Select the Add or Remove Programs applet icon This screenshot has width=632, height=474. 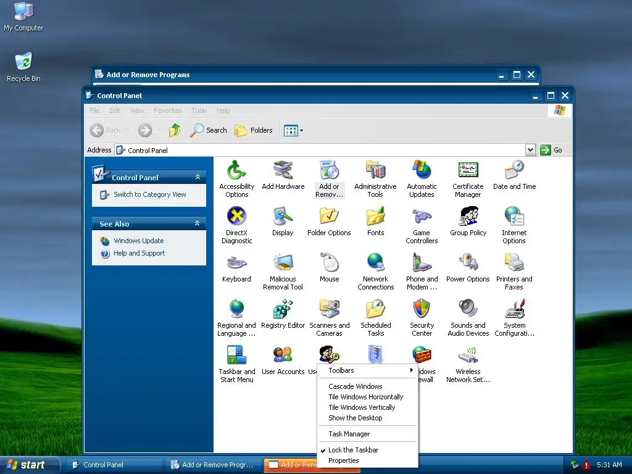(x=330, y=180)
